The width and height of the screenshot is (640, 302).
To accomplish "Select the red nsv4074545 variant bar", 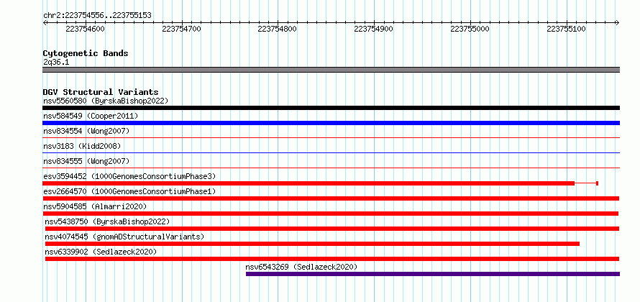I will [x=312, y=244].
